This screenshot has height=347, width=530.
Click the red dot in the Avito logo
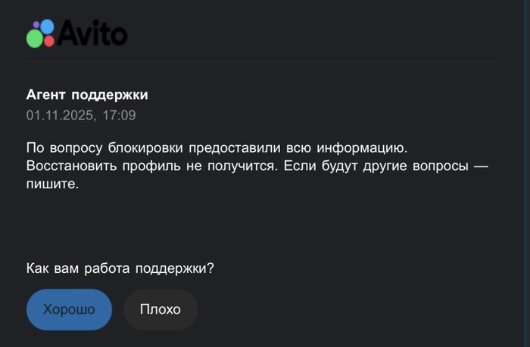point(49,41)
